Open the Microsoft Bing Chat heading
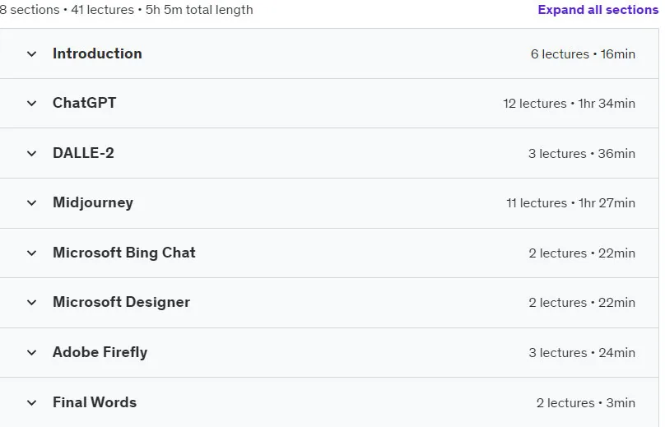This screenshot has height=427, width=665. coord(123,253)
